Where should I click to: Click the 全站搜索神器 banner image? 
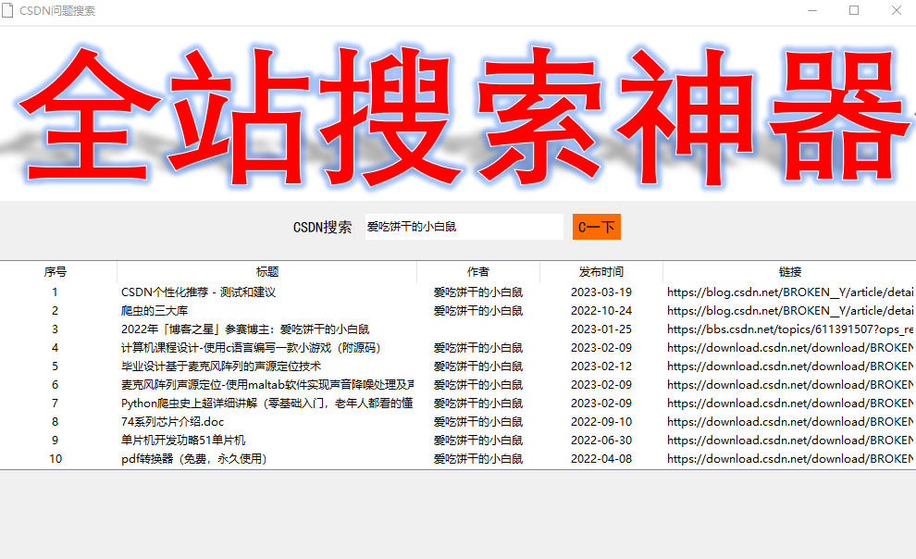click(x=458, y=114)
